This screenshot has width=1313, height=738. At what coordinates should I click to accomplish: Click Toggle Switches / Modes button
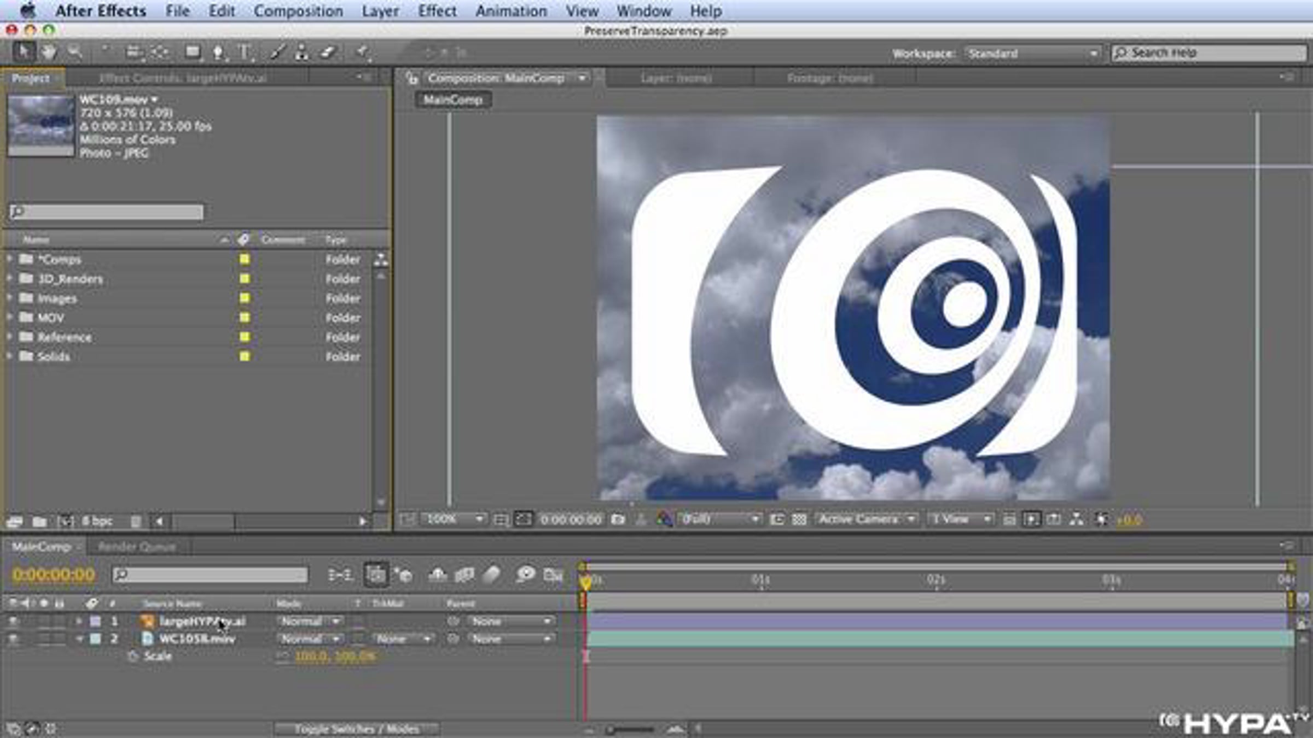coord(356,729)
